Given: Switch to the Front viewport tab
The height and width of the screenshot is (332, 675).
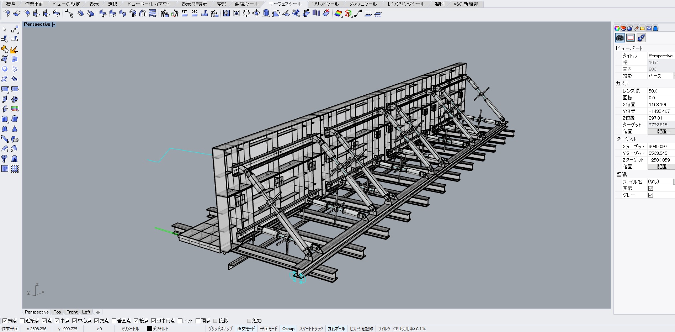Looking at the screenshot, I should [x=72, y=312].
